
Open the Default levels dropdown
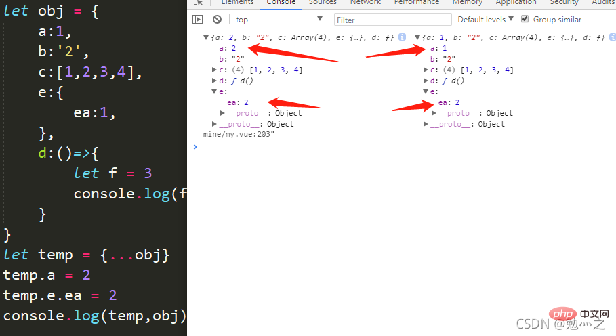[486, 19]
